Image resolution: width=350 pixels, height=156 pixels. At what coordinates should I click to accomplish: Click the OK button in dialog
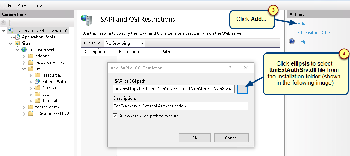[x=194, y=138]
